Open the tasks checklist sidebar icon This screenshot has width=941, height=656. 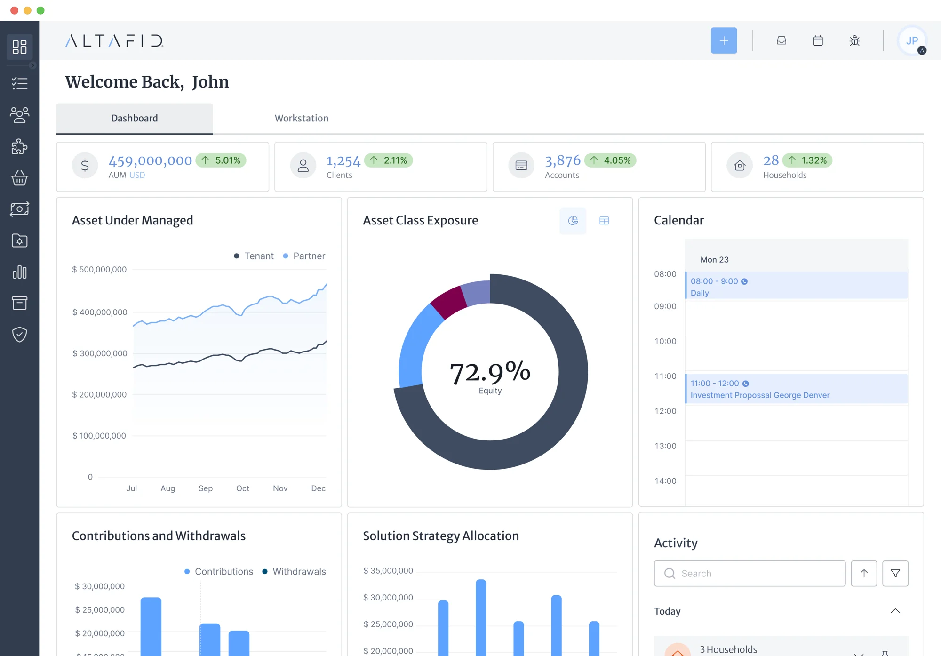(x=19, y=84)
